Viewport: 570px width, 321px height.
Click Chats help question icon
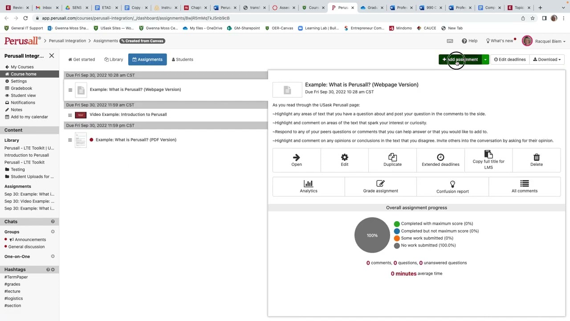coord(53,222)
